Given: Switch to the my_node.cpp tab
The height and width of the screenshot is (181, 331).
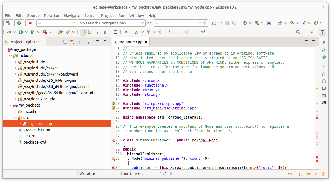Looking at the screenshot, I should [130, 42].
